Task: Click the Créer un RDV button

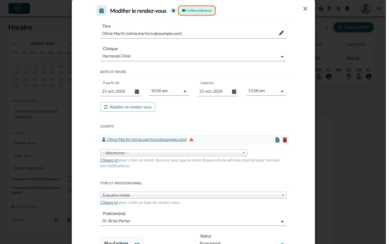Action: [x=353, y=27]
